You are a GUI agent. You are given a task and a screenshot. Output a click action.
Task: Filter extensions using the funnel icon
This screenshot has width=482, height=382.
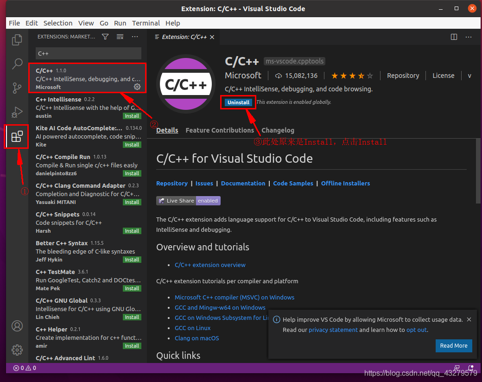[x=105, y=37]
